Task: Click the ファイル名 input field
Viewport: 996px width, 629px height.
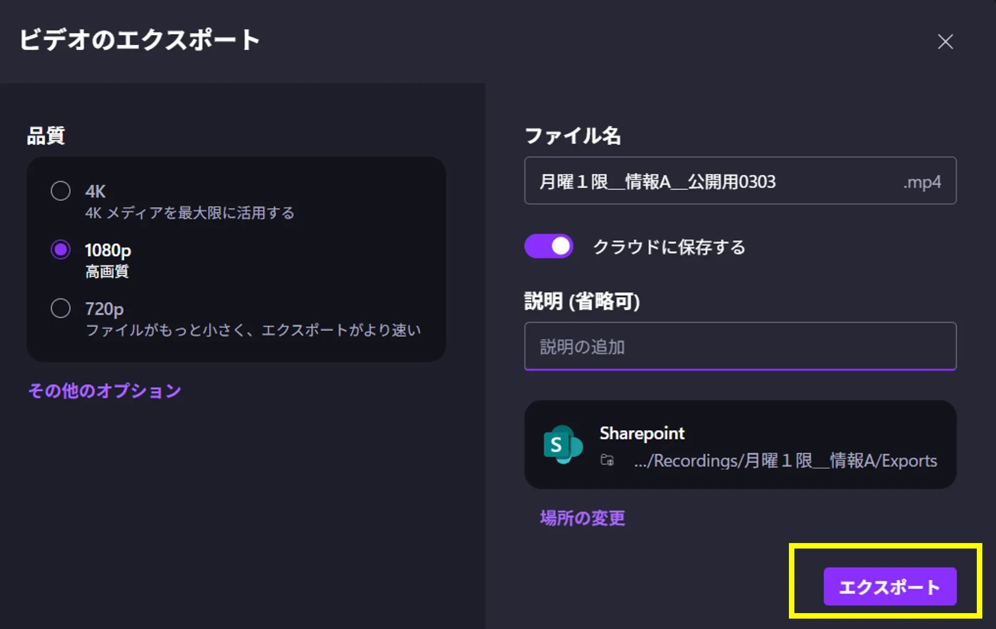Action: click(x=712, y=181)
